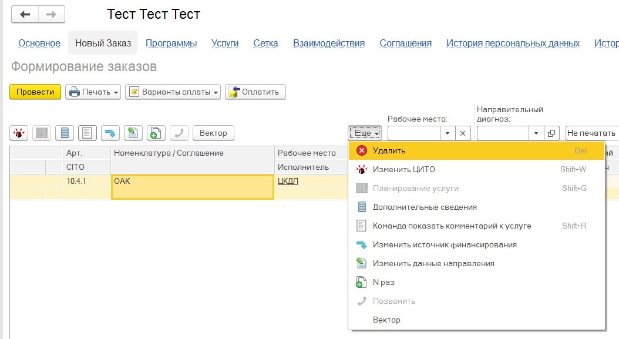Click the change referral data toolbar icon
Screen dimensions: 619x339
point(133,133)
